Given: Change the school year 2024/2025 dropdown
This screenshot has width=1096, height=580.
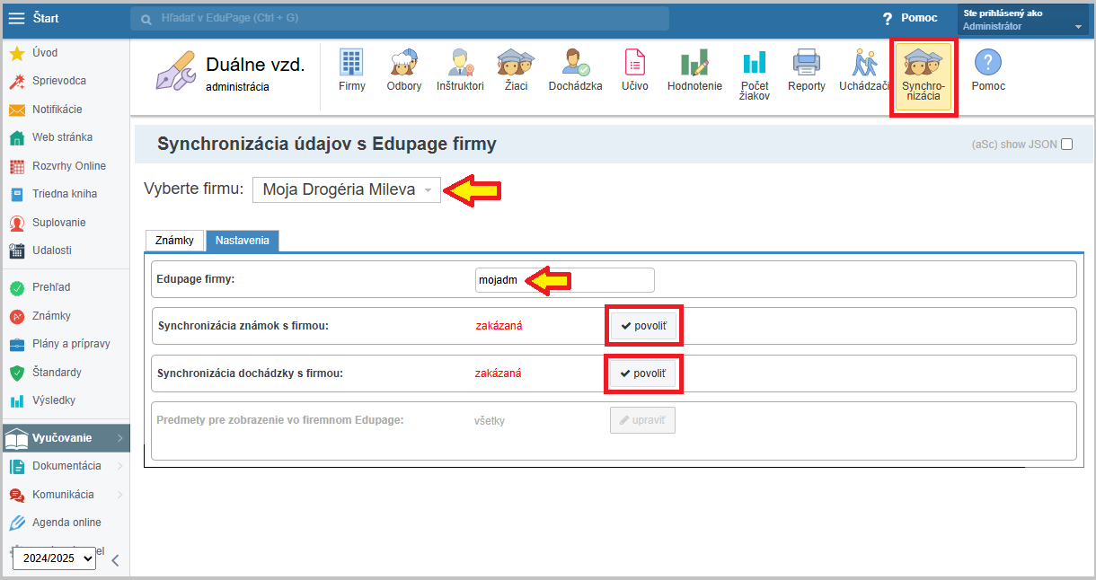Looking at the screenshot, I should (x=54, y=558).
